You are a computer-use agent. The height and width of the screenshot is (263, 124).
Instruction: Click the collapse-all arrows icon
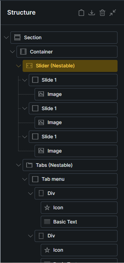(x=113, y=13)
